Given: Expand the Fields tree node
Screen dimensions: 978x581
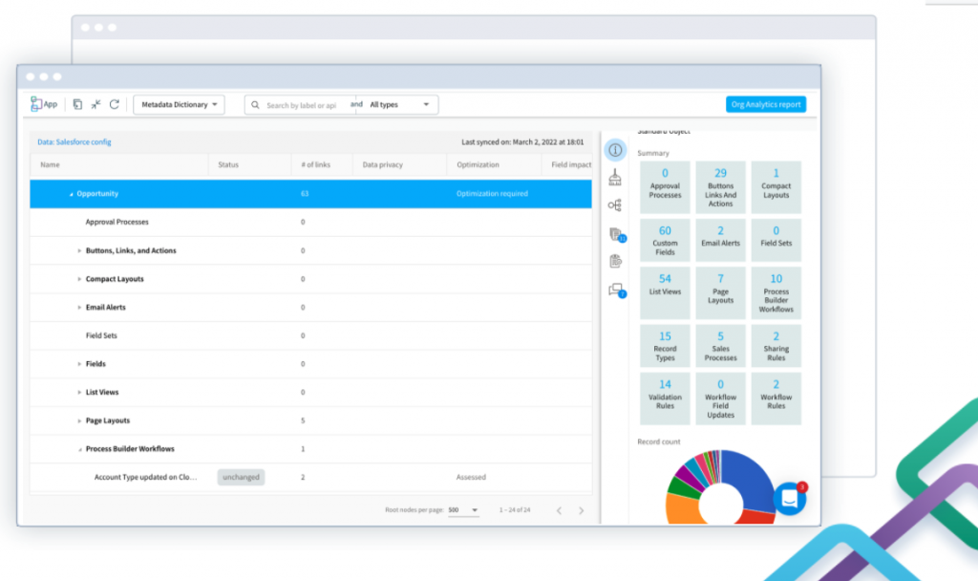Looking at the screenshot, I should point(79,364).
